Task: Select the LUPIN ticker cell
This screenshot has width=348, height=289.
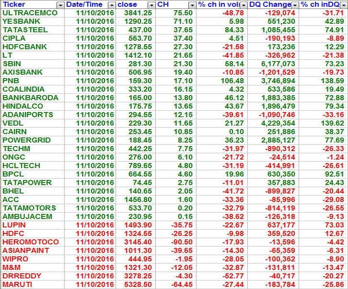Action: click(x=14, y=225)
